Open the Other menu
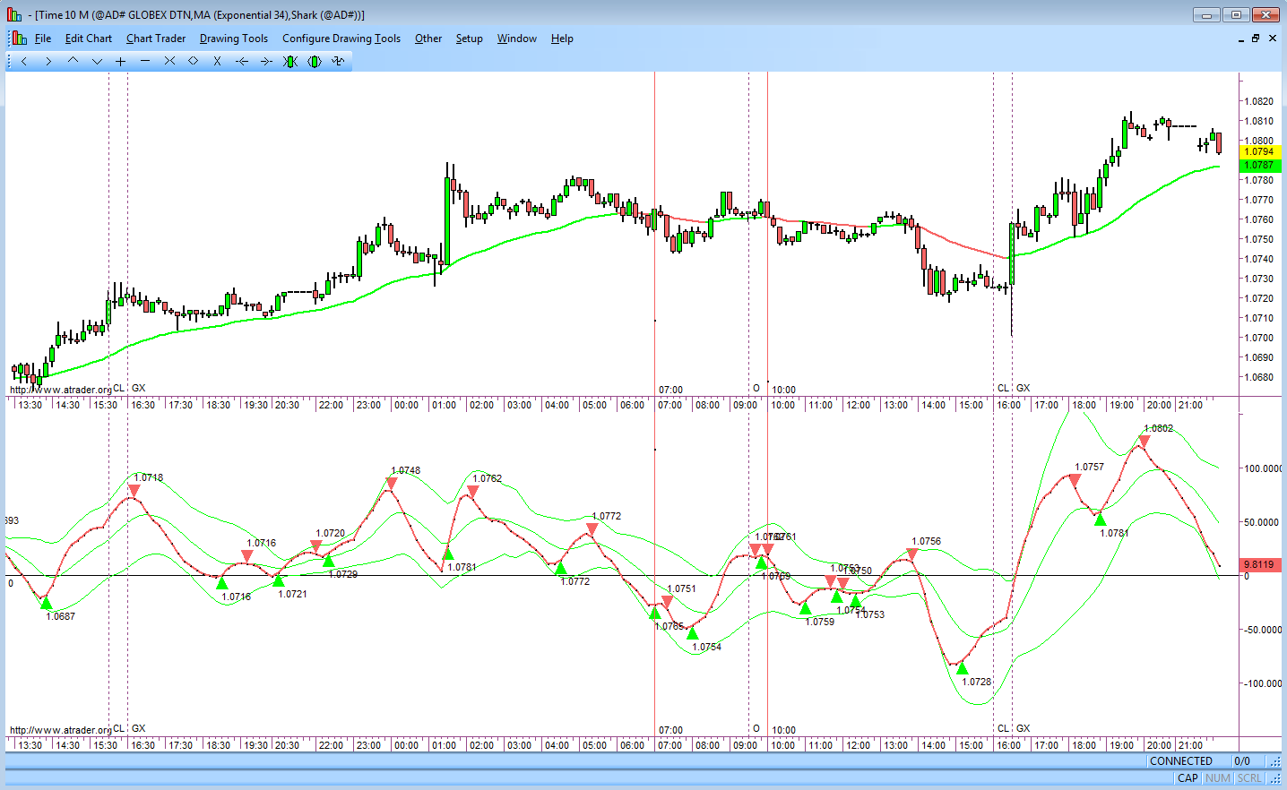 428,39
